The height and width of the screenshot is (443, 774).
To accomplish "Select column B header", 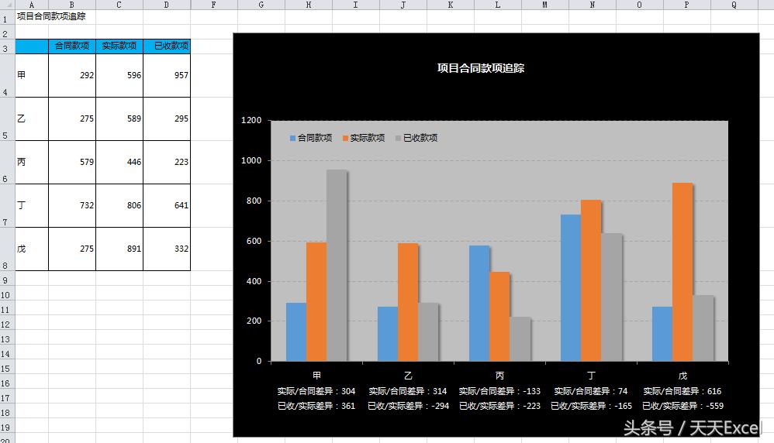I will [x=72, y=5].
